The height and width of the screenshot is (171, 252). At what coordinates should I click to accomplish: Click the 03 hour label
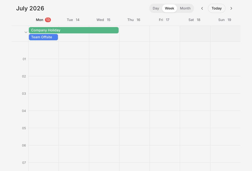[x=24, y=94]
